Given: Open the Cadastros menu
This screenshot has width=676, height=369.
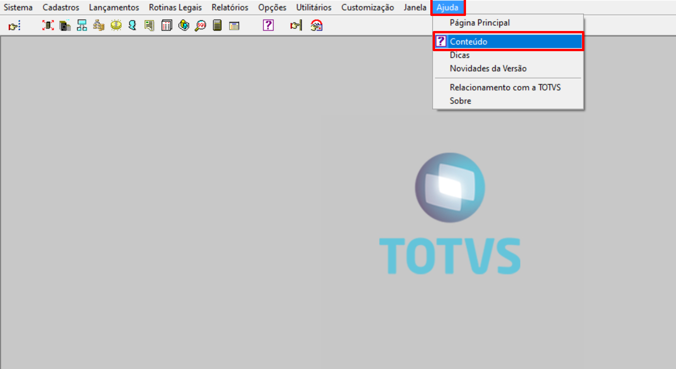Looking at the screenshot, I should click(61, 8).
